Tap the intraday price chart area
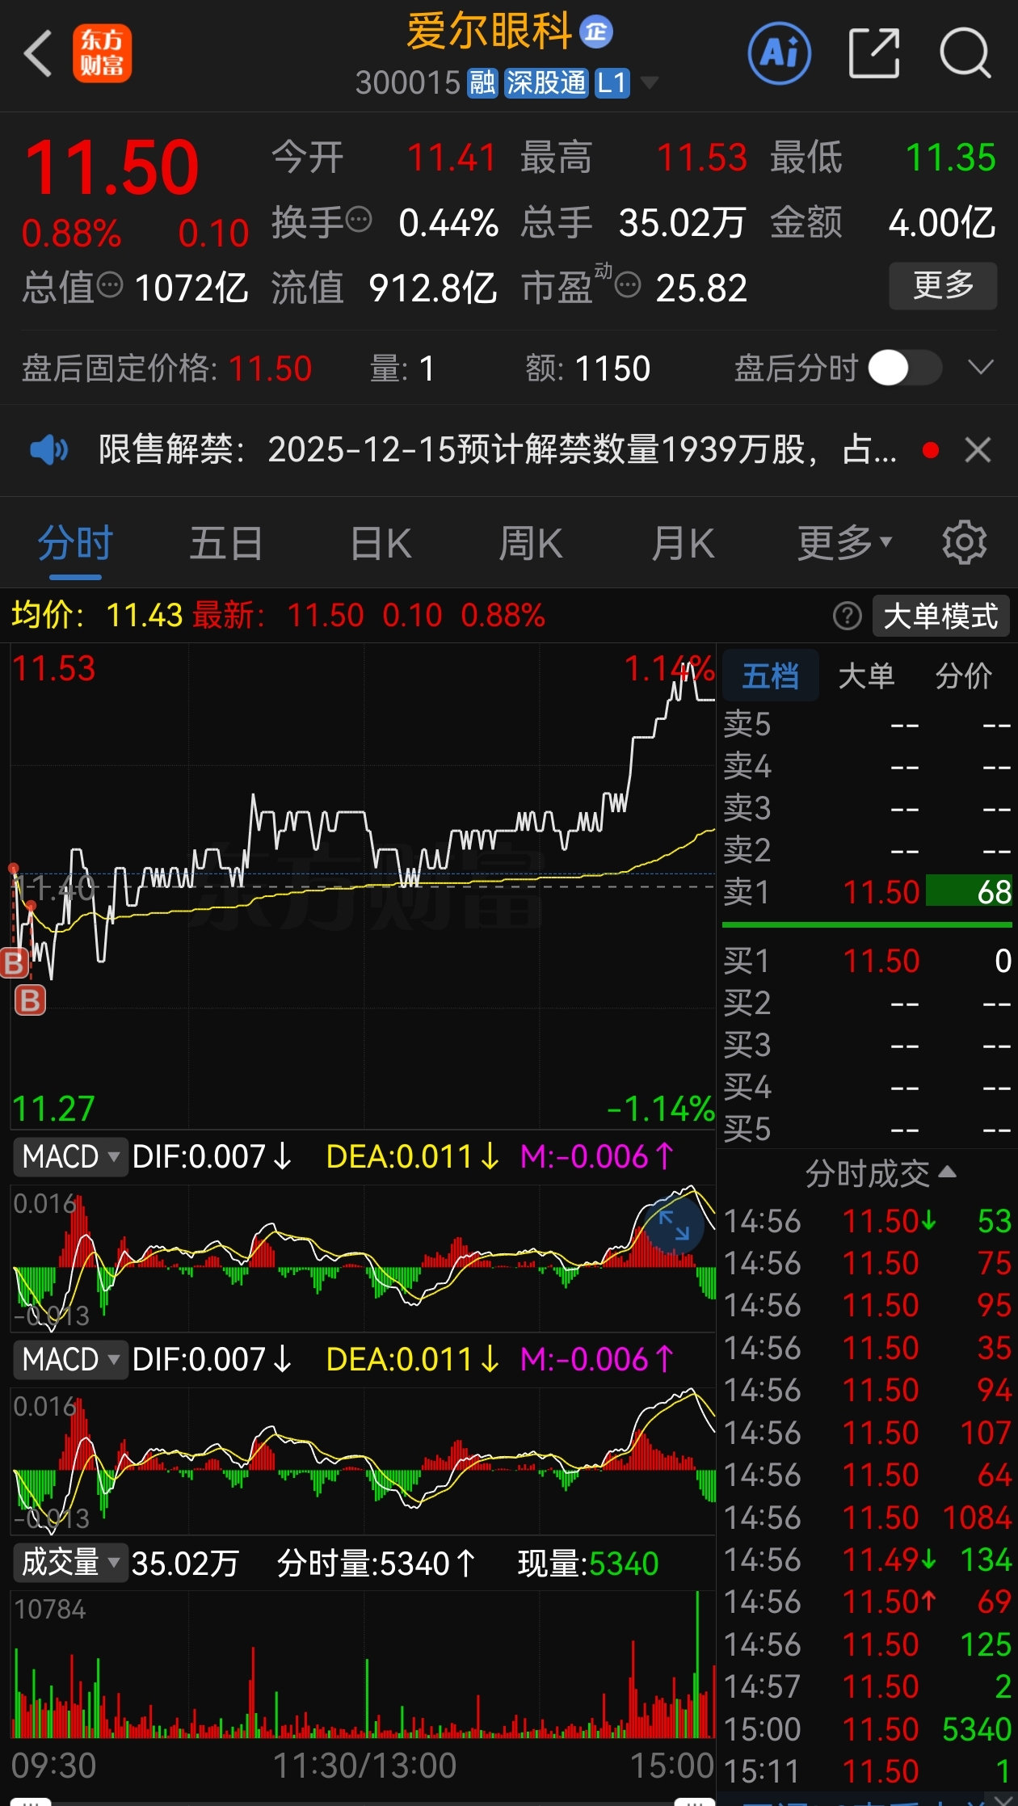The height and width of the screenshot is (1806, 1018). point(363,886)
